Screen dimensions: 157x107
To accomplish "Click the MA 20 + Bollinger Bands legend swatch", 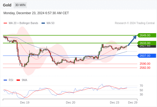I will point(5,23).
